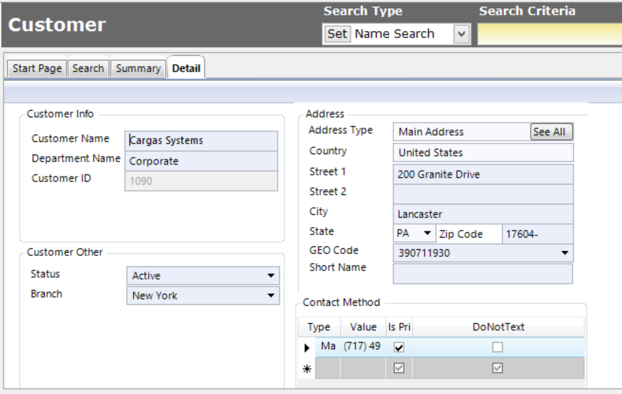
Task: Go to the Summary tab
Action: point(138,68)
